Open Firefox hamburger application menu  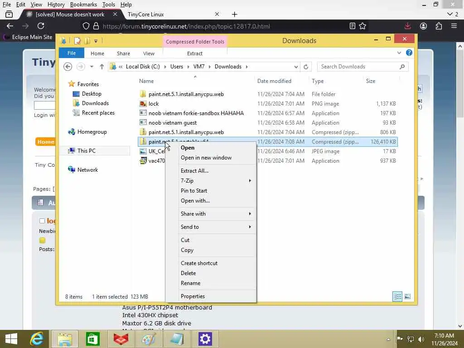click(454, 26)
